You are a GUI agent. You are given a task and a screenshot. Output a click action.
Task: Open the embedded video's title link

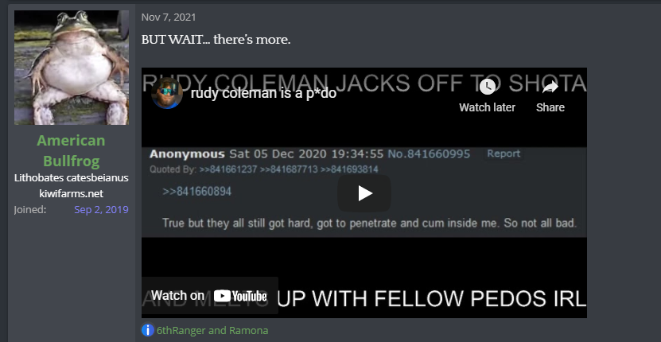263,93
